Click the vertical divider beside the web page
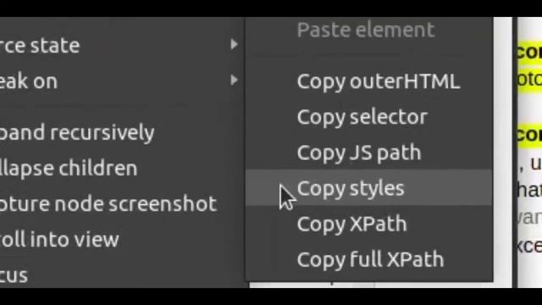The height and width of the screenshot is (305, 542). [514, 152]
